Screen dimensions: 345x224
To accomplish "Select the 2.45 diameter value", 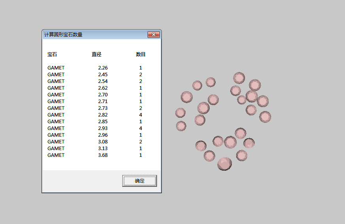I will 102,75.
